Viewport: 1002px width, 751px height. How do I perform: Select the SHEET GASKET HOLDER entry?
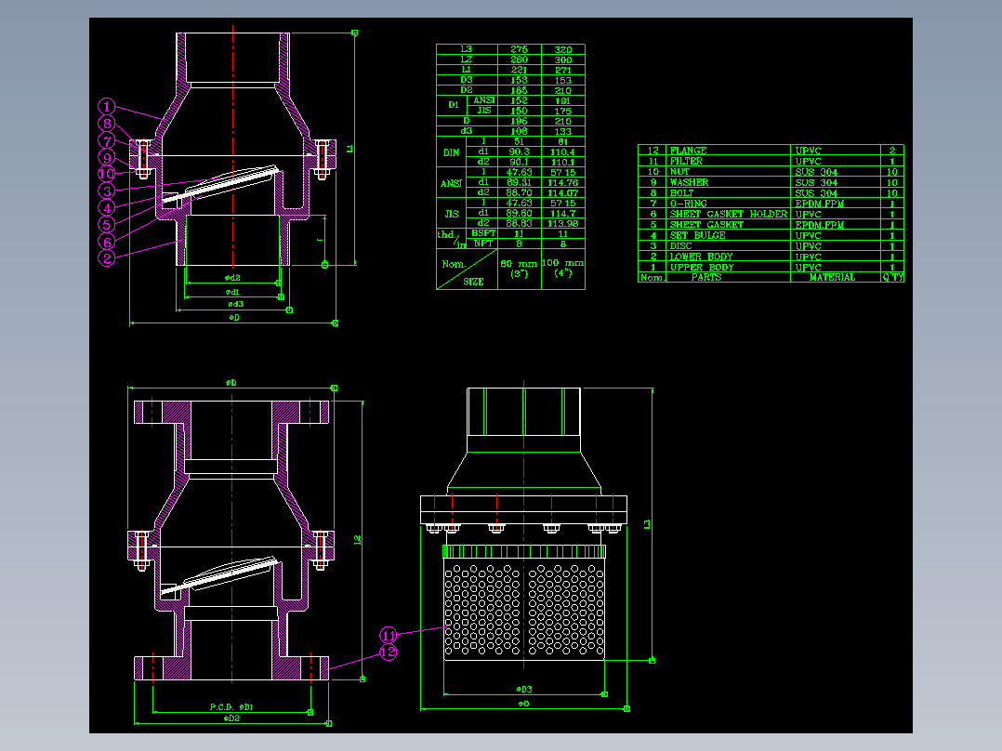point(729,214)
